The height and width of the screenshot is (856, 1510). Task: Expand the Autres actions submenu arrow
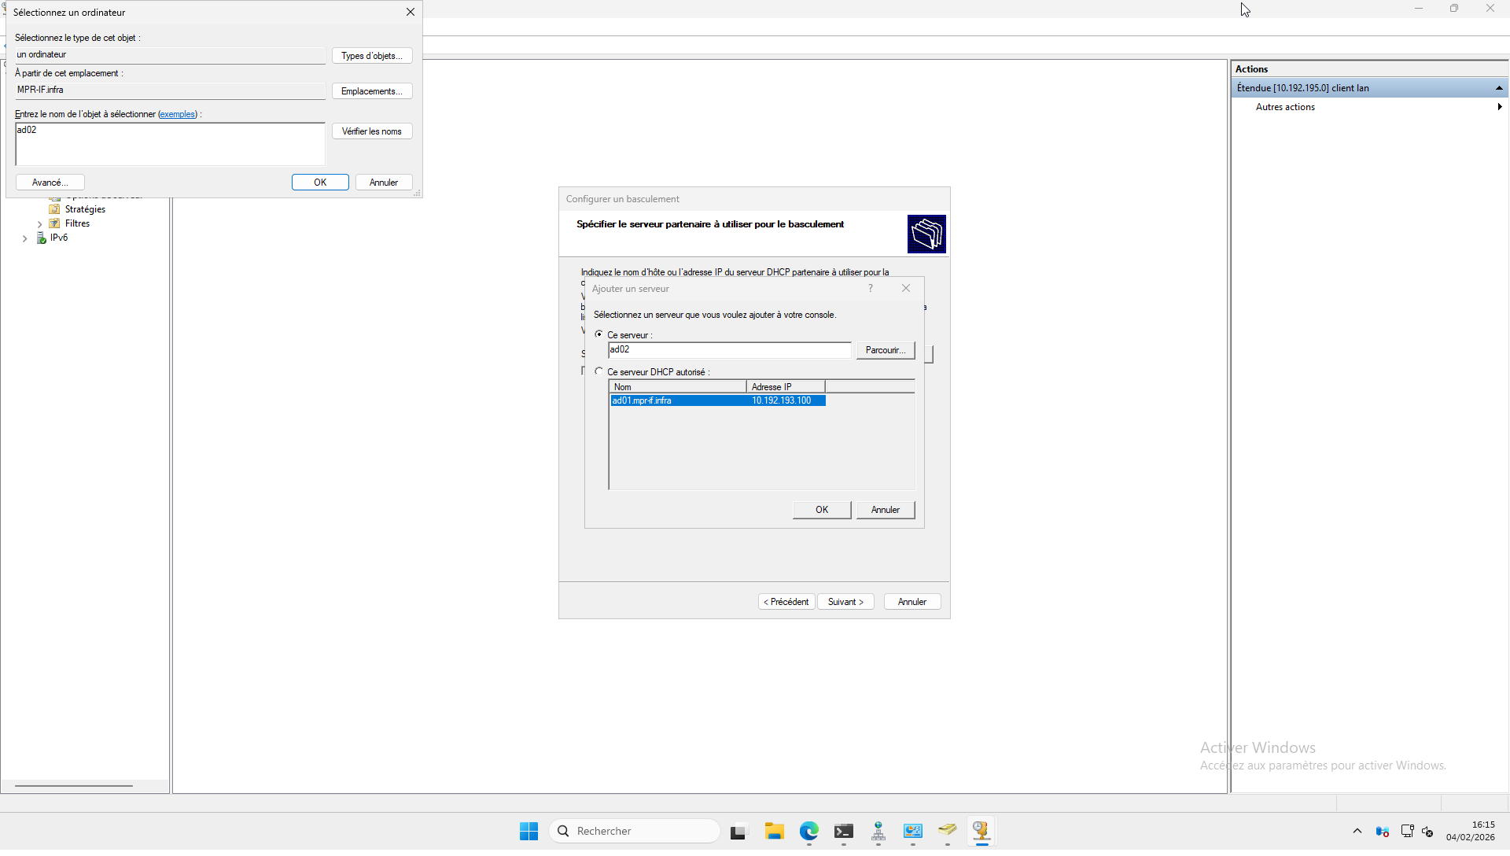[x=1499, y=107]
